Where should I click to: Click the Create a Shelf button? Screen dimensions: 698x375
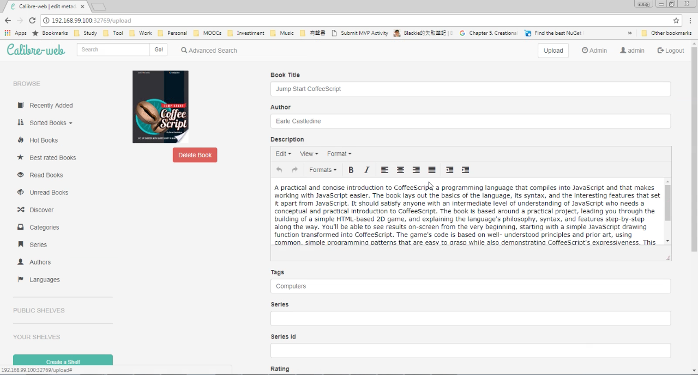click(x=63, y=361)
